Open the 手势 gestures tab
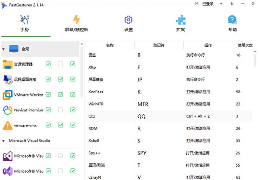Screen dimensions: 260x180 pyautogui.click(x=25, y=23)
